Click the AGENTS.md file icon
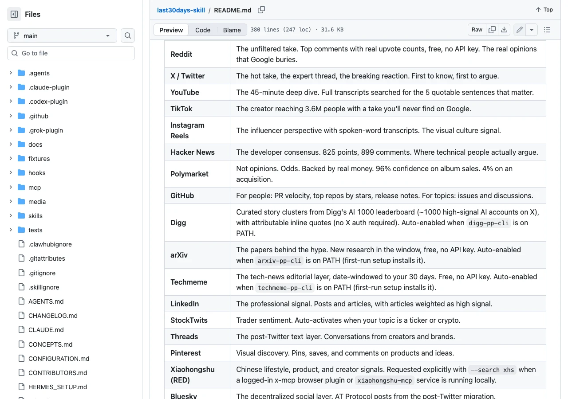This screenshot has width=568, height=399. pos(21,301)
